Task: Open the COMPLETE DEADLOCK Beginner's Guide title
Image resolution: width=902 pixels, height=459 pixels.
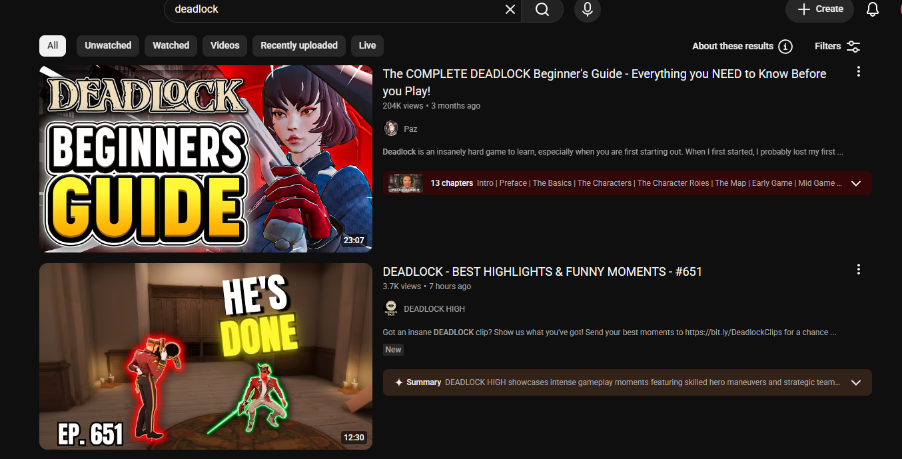Action: point(604,83)
